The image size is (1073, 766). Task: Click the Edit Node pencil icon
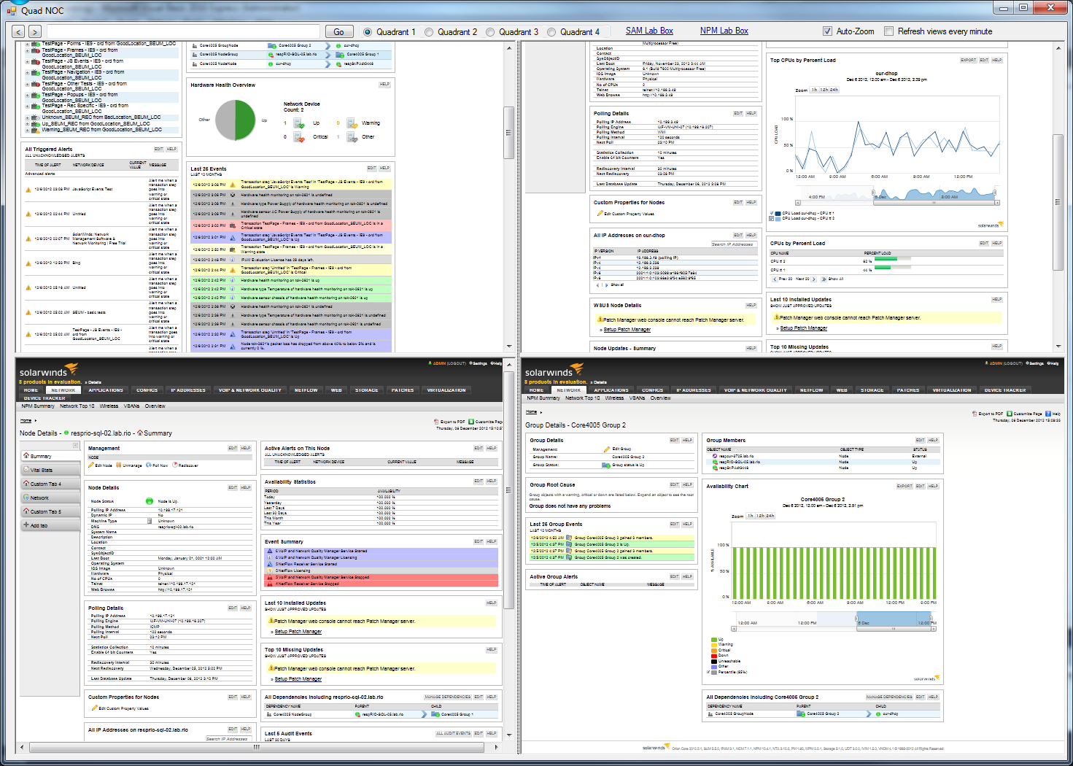(92, 465)
